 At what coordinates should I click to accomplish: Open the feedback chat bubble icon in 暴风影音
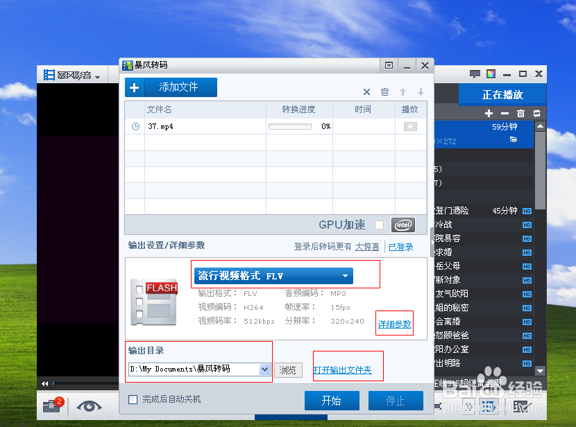(475, 74)
